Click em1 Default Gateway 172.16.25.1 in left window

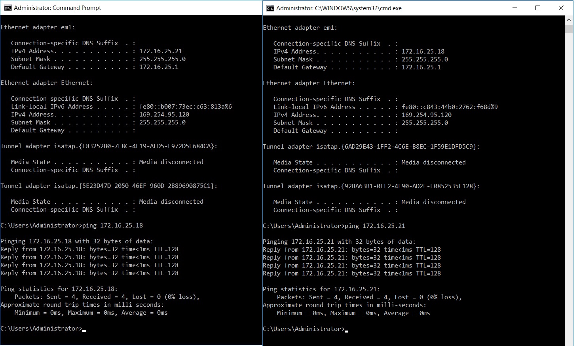click(x=159, y=67)
